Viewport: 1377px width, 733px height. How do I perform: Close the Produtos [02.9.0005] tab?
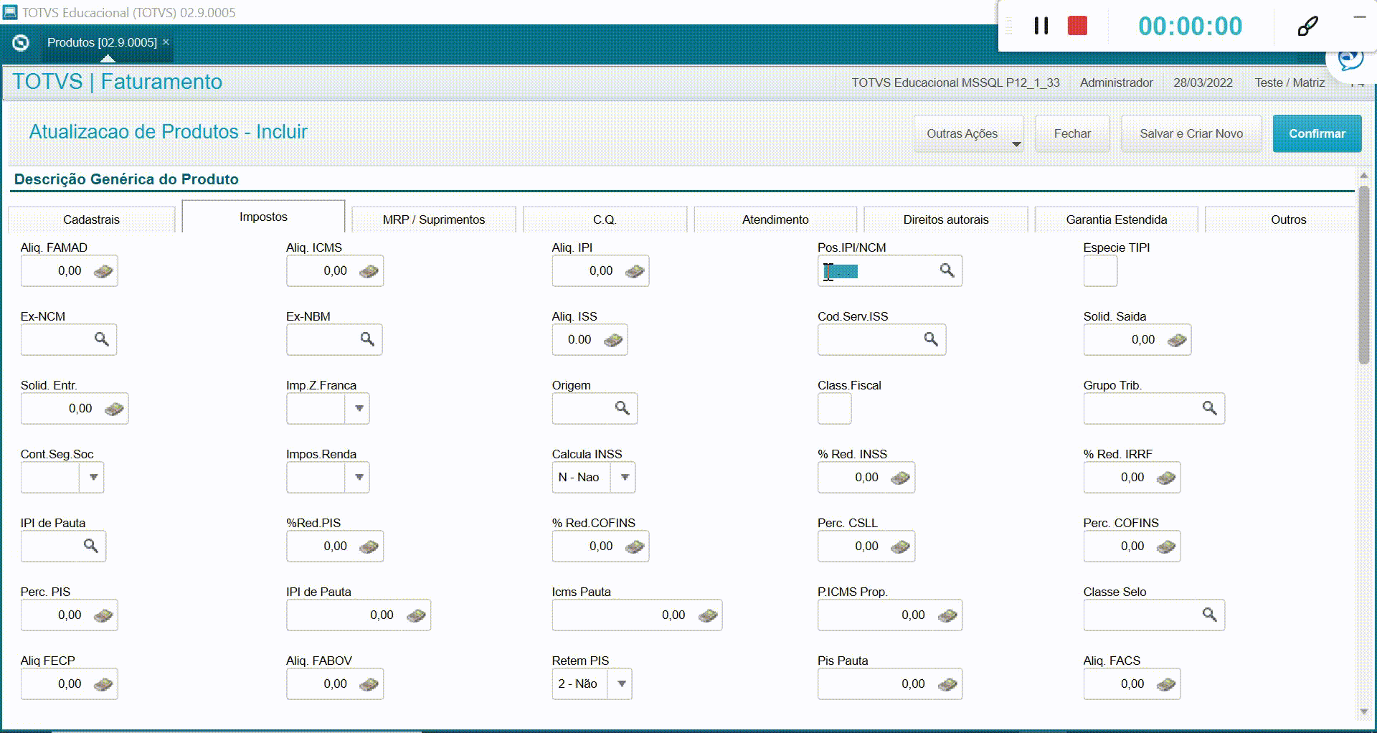pyautogui.click(x=166, y=42)
